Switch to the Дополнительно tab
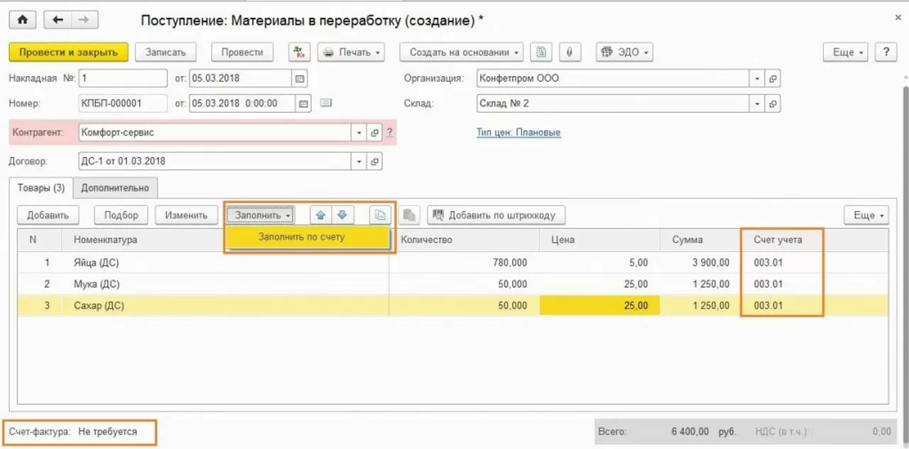Image resolution: width=909 pixels, height=449 pixels. (115, 188)
